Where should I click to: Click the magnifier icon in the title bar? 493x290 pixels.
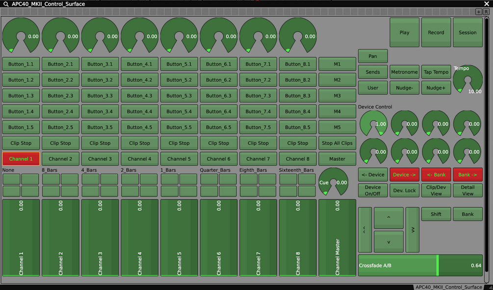pyautogui.click(x=6, y=4)
